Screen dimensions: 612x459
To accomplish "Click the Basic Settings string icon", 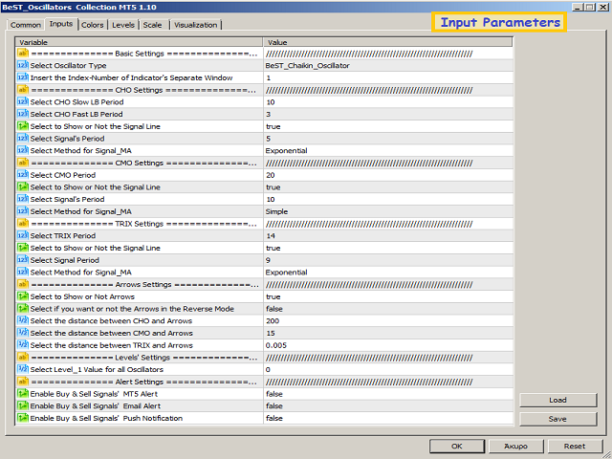I will click(x=23, y=54).
